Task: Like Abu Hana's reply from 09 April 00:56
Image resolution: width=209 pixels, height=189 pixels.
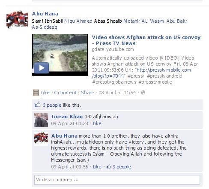Action: pos(97,167)
